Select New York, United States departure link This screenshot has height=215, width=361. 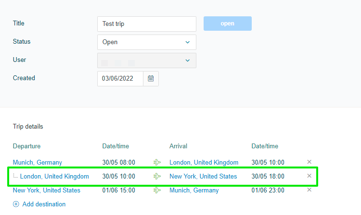(47, 191)
